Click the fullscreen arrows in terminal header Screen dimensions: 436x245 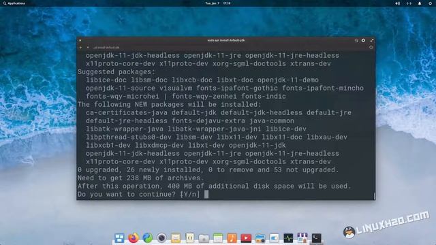click(372, 41)
